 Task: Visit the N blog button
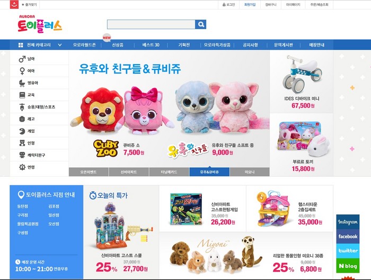tap(348, 266)
